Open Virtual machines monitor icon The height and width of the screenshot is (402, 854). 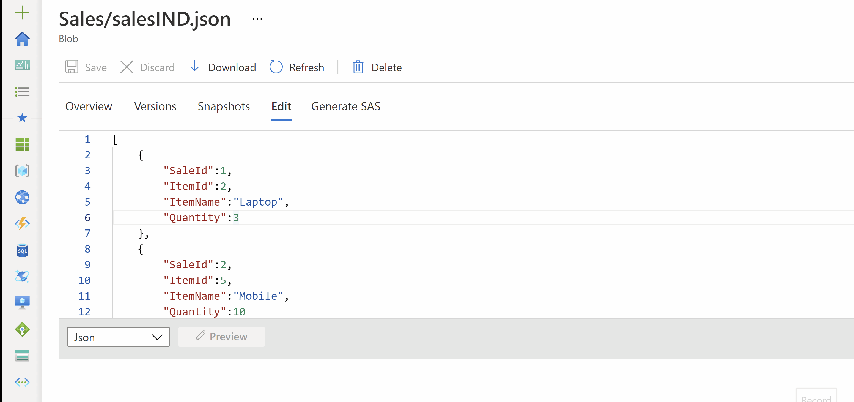pos(22,302)
